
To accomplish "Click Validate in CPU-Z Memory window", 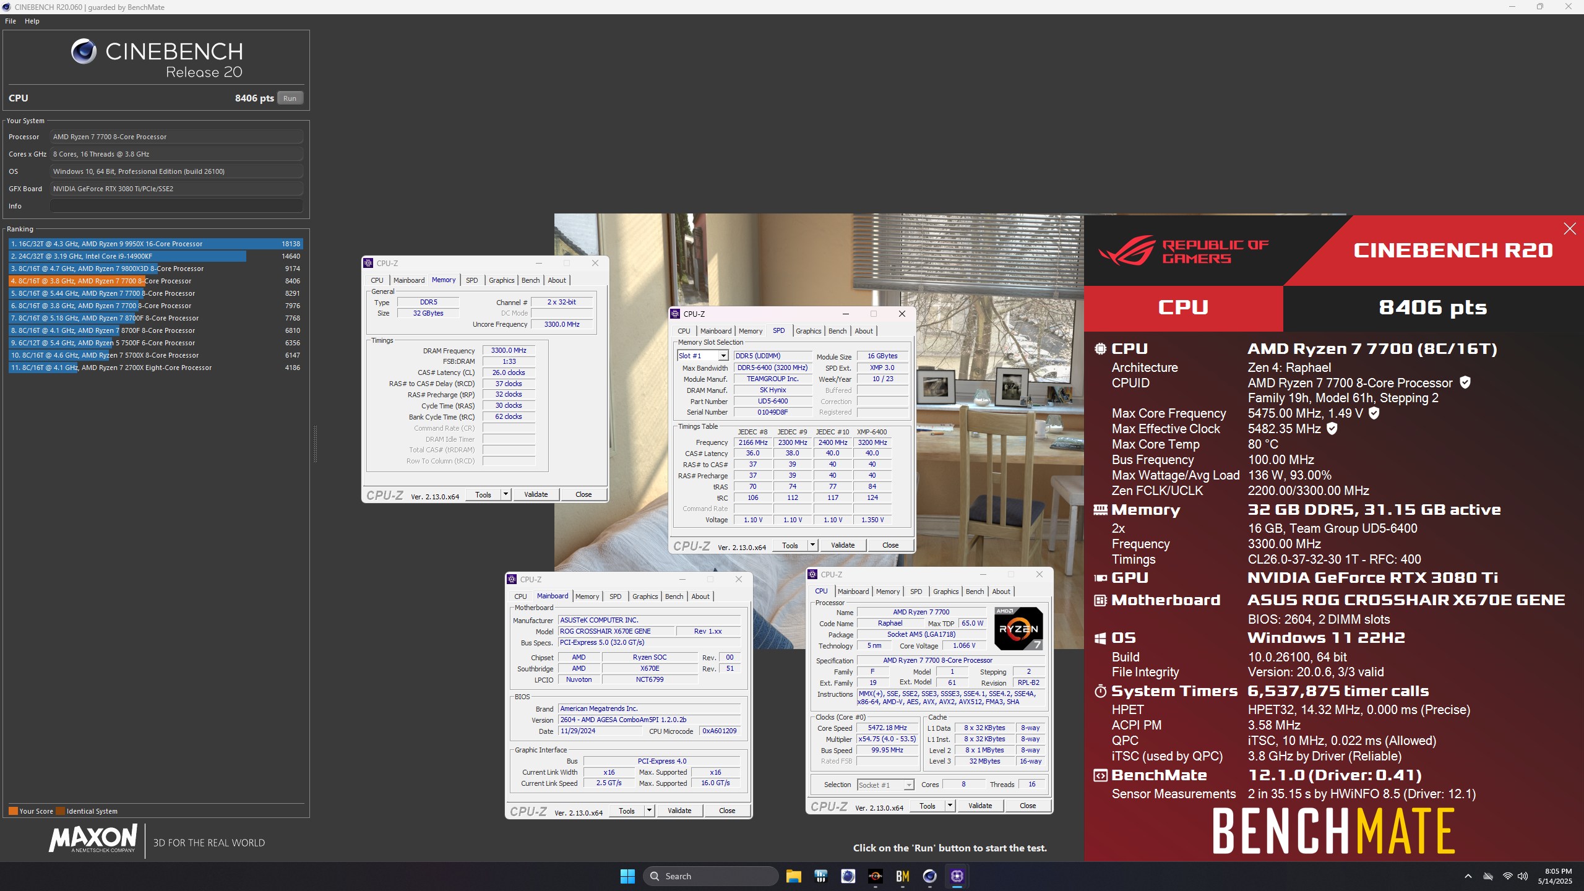I will [536, 494].
